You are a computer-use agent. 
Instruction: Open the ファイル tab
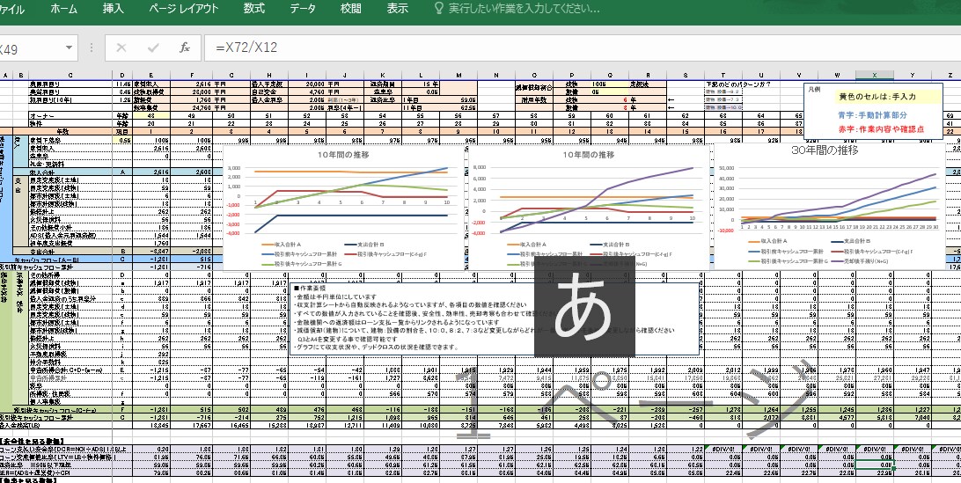pos(11,9)
